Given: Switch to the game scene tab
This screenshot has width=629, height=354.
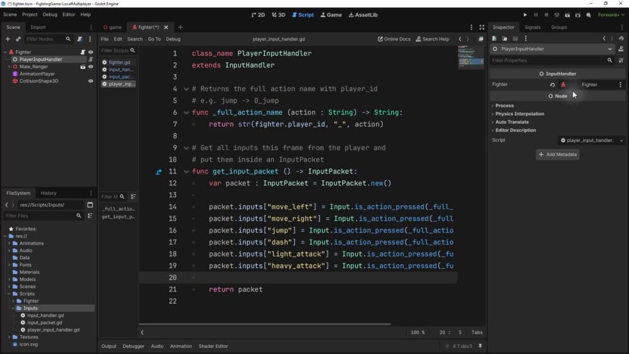Looking at the screenshot, I should tap(113, 27).
